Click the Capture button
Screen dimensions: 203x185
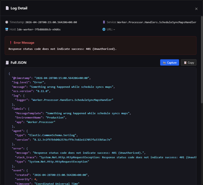(170, 63)
